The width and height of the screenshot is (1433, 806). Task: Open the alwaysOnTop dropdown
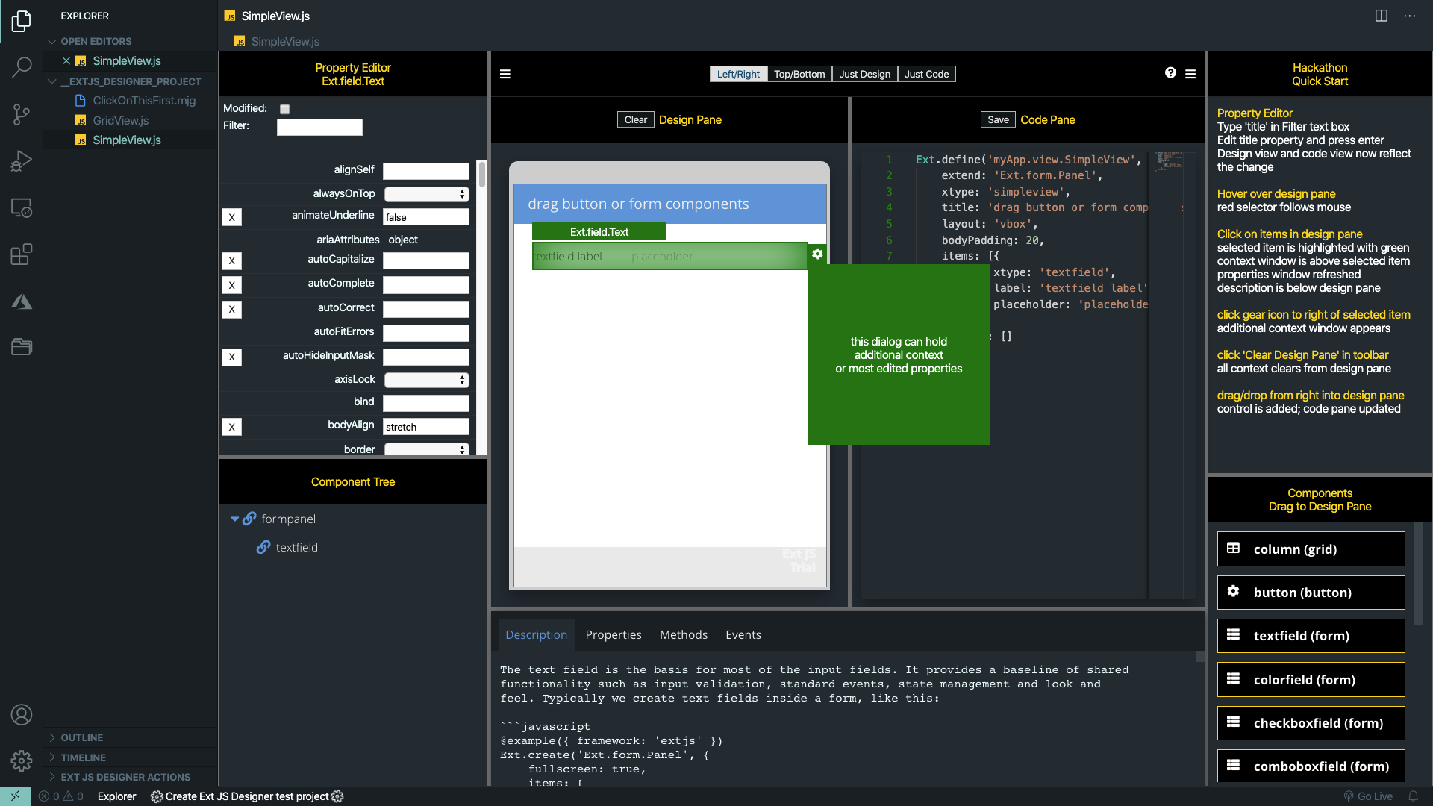point(426,194)
